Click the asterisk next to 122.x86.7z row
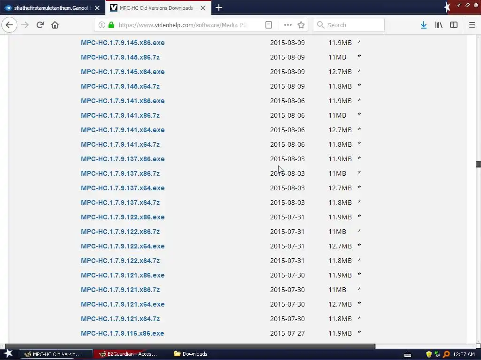The image size is (481, 360). [x=359, y=231]
